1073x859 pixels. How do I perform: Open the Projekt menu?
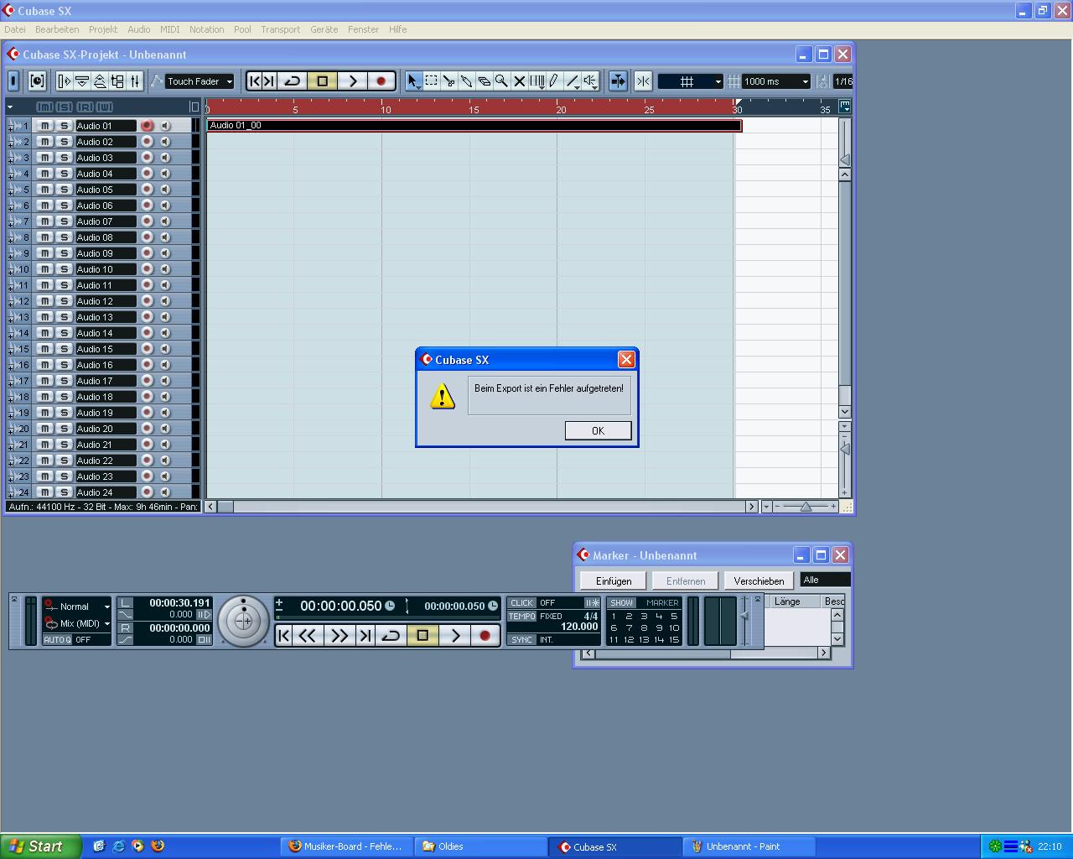(103, 29)
